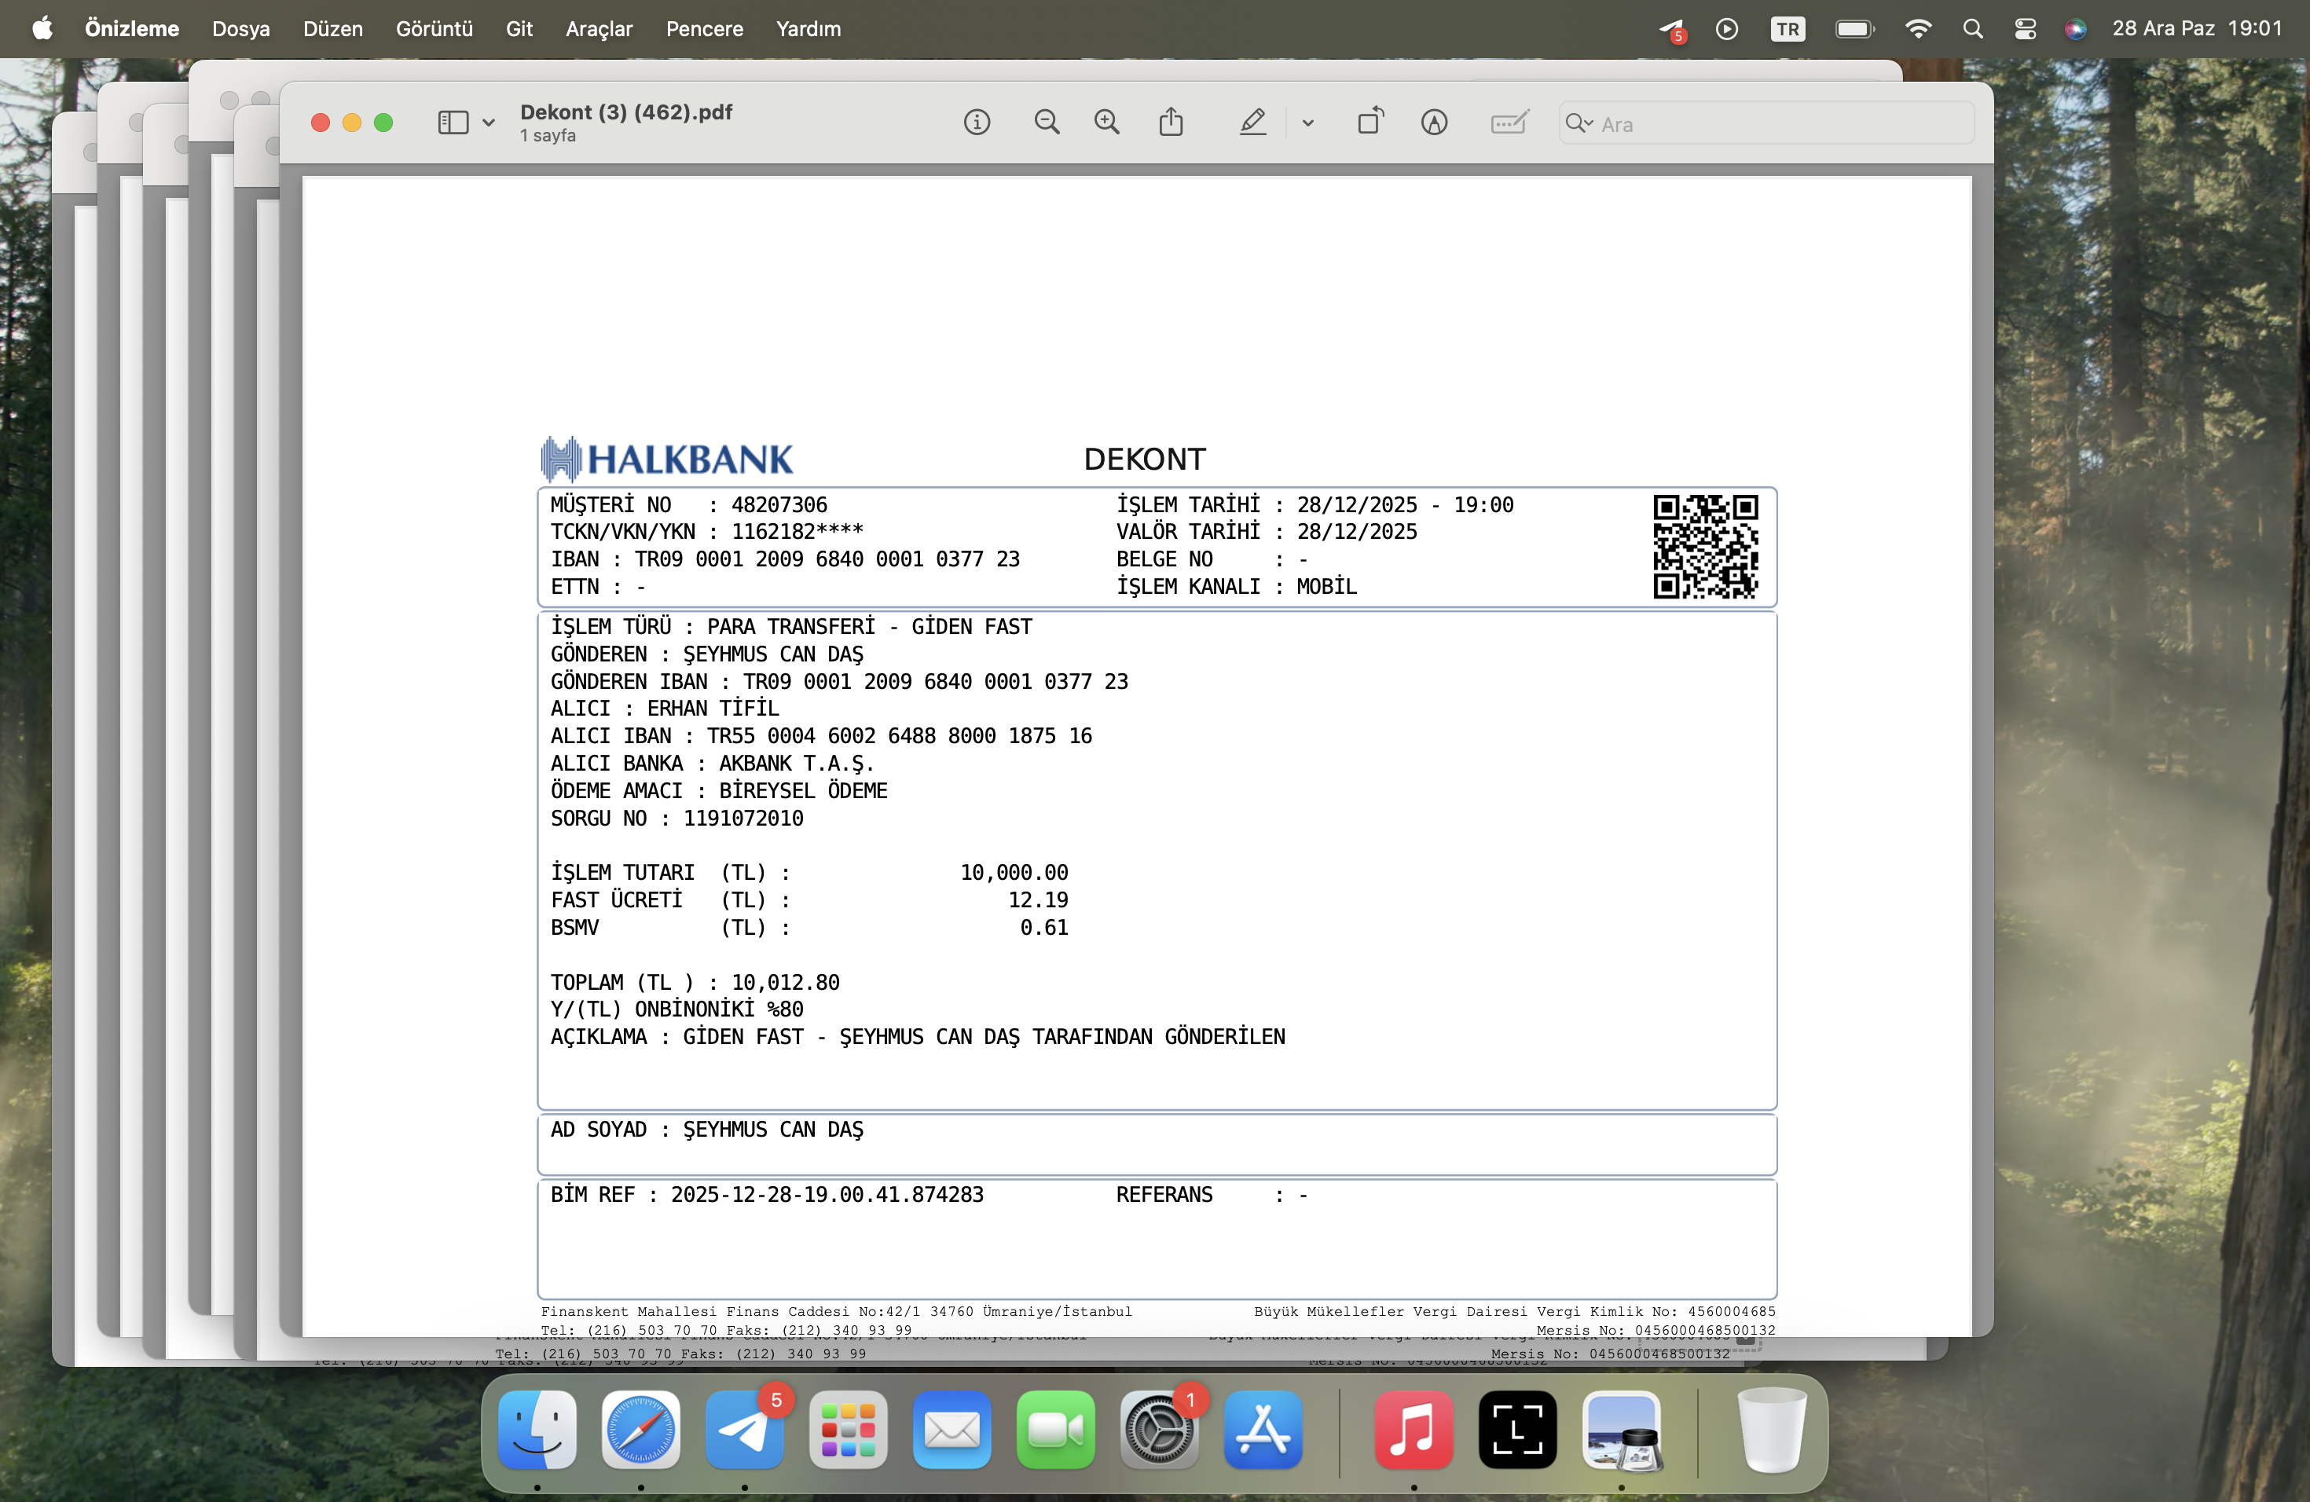2310x1502 pixels.
Task: Open the Trash in the Dock
Action: point(1773,1429)
